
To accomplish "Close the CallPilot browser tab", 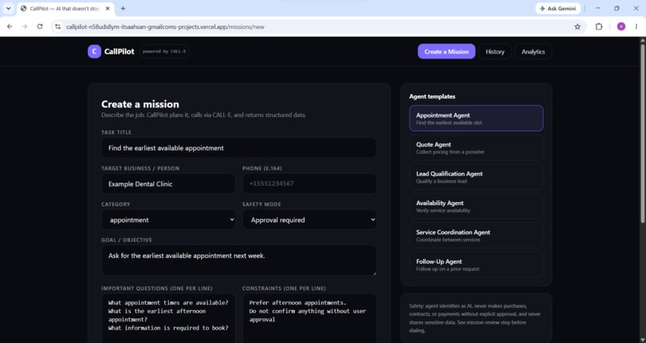I will click(x=107, y=8).
